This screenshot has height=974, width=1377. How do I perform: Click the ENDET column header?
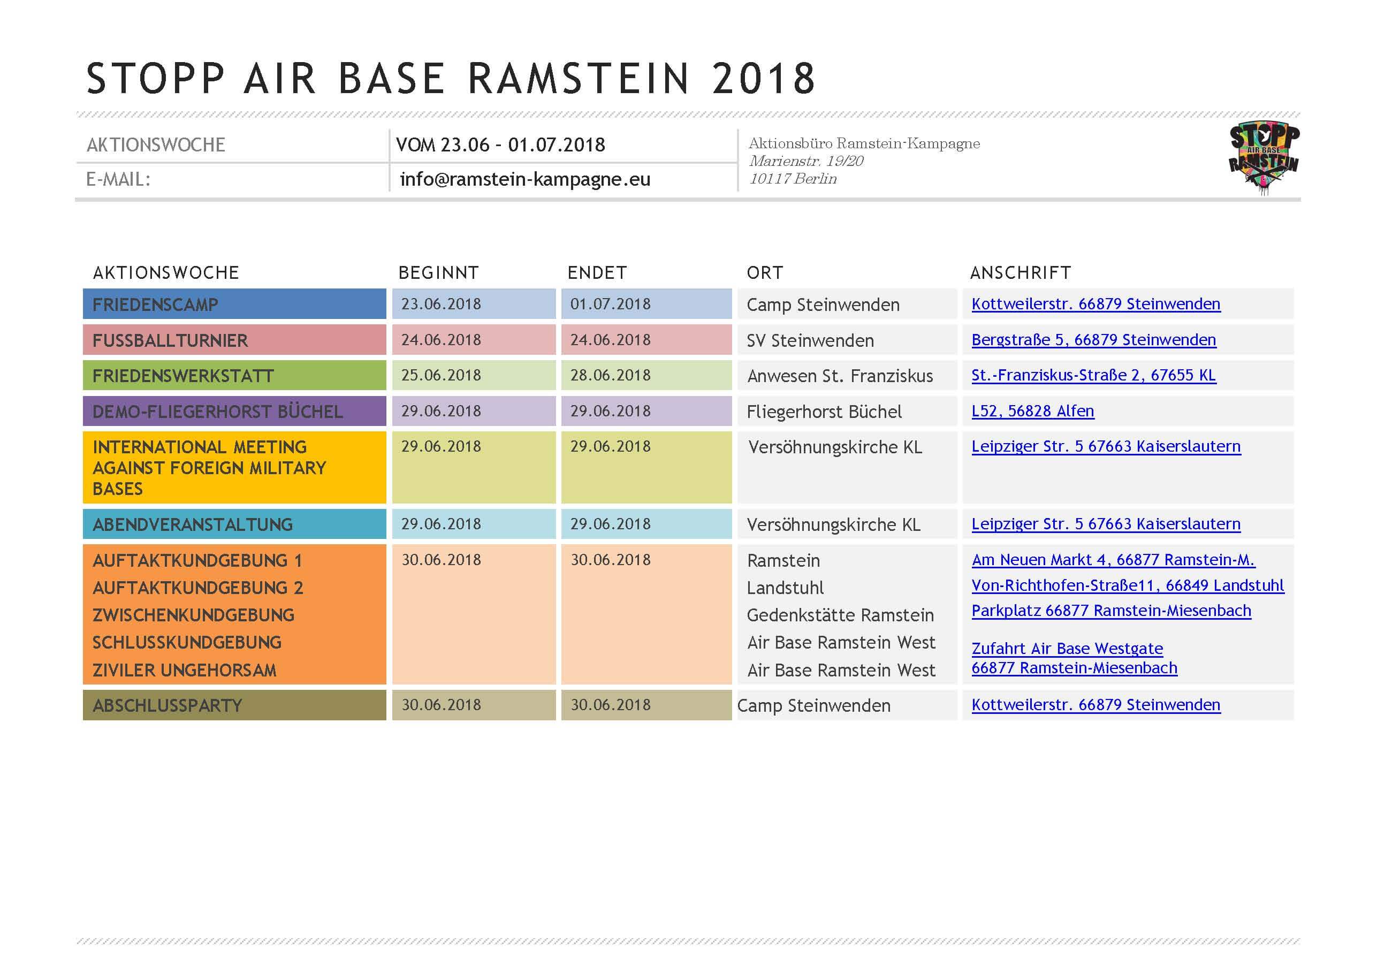click(597, 273)
